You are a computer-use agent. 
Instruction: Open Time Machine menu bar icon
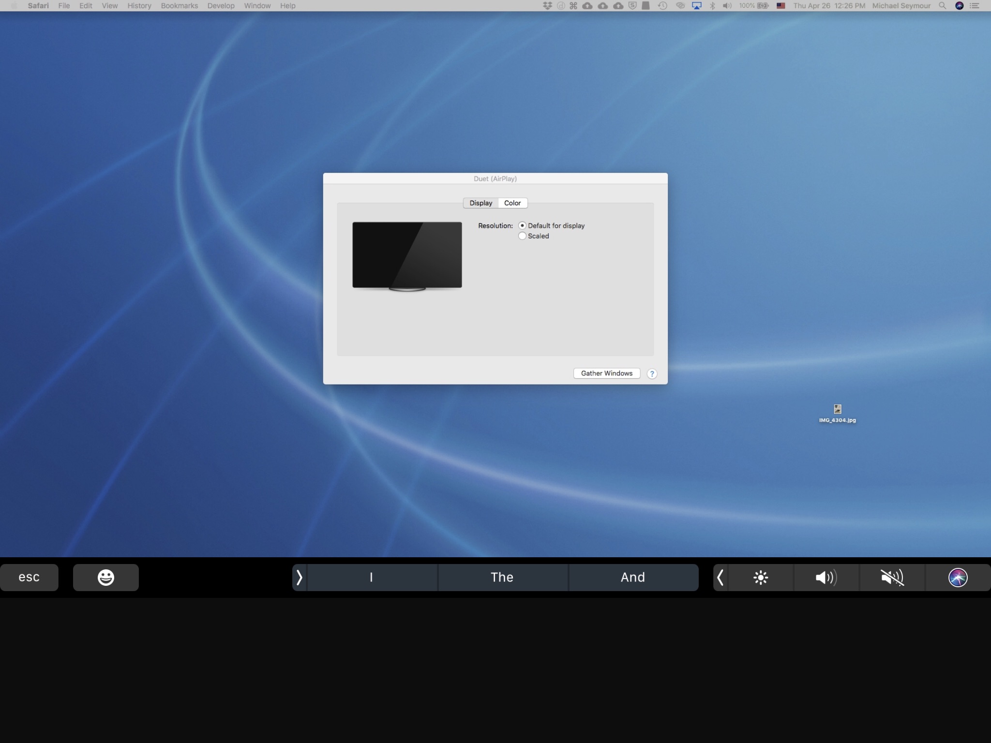click(x=662, y=6)
